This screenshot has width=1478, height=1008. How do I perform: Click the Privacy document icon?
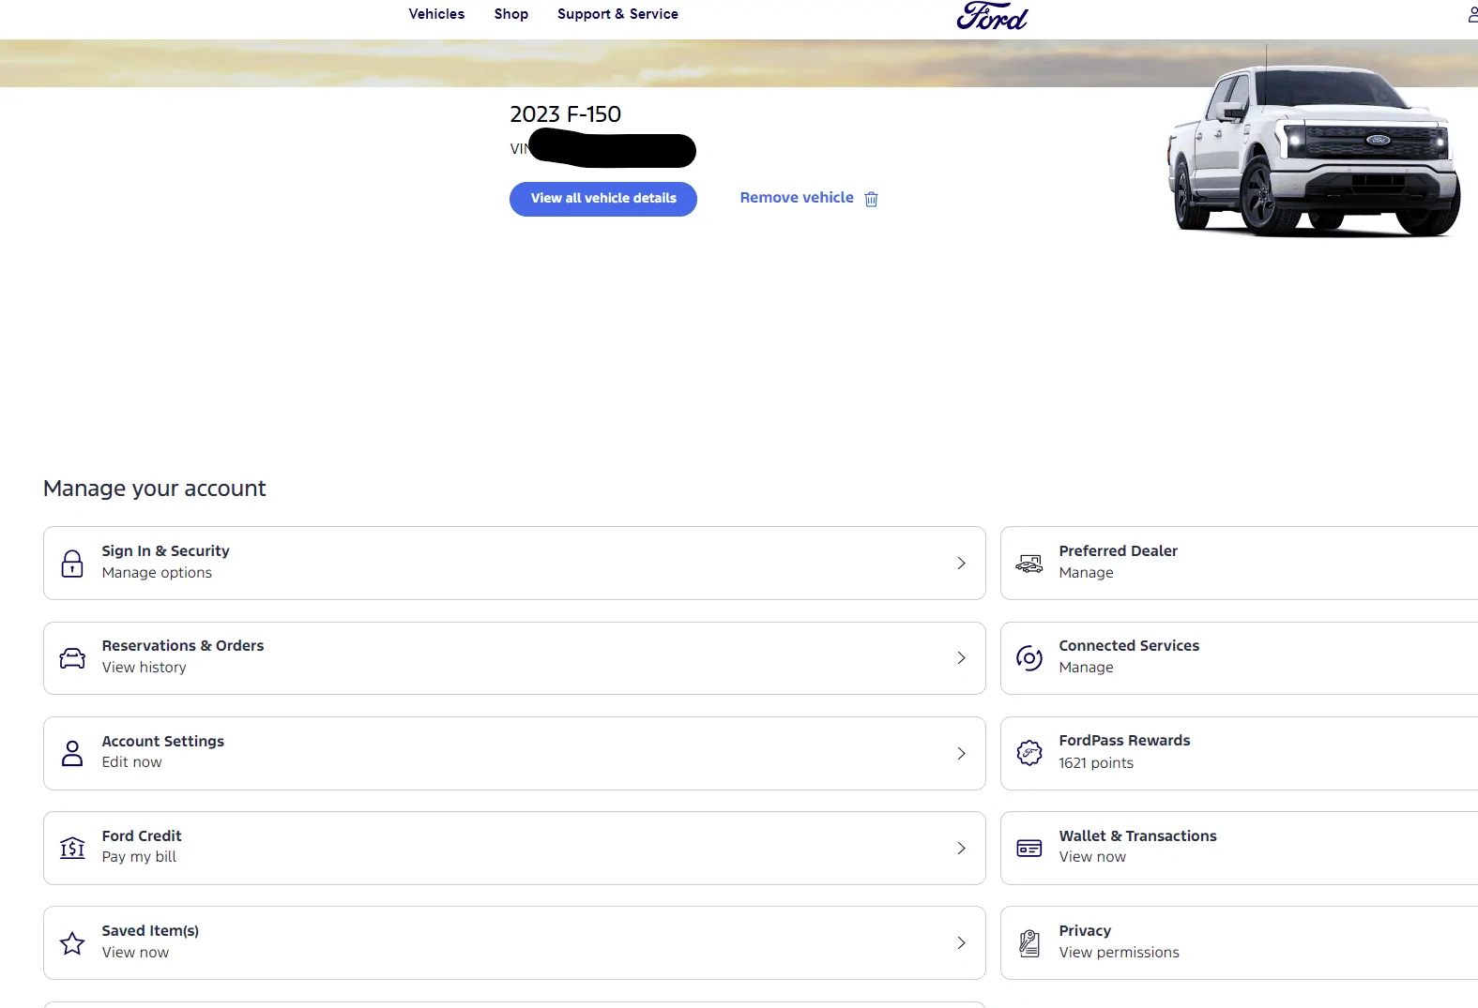[1029, 943]
